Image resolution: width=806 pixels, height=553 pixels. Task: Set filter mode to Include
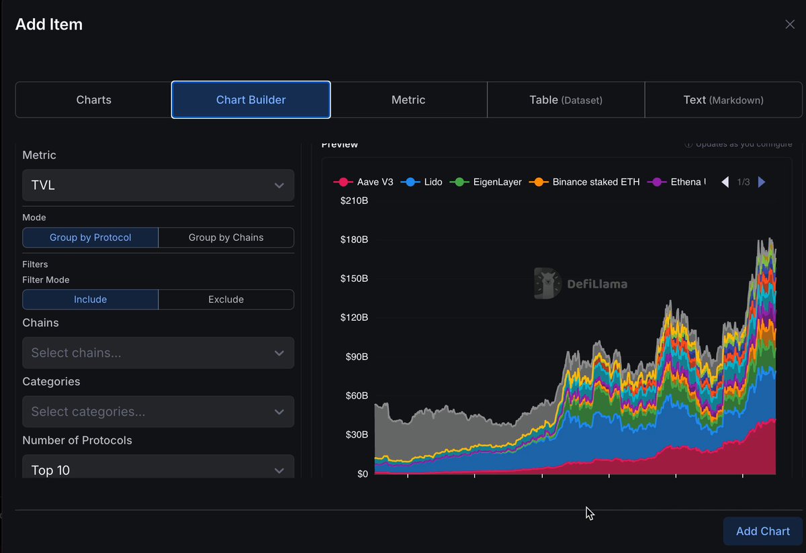91,299
